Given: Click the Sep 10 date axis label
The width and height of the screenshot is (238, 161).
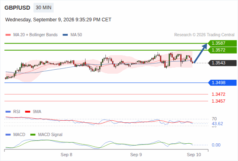Looking at the screenshot, I should coord(194,155).
